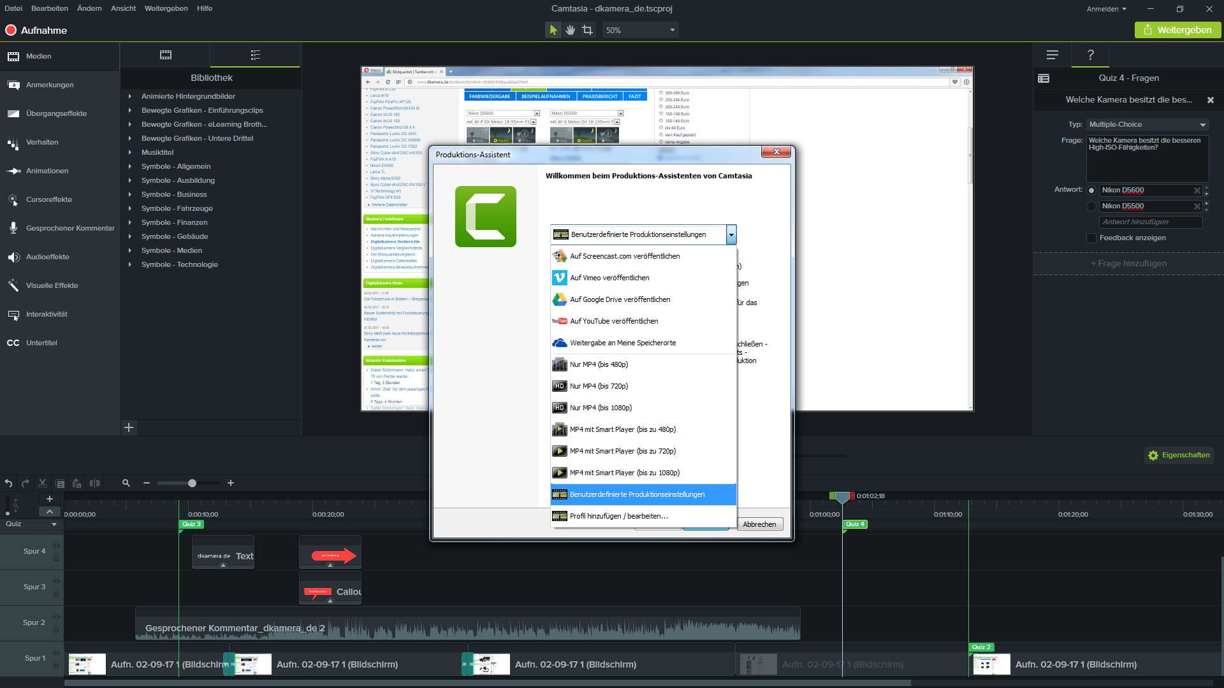Select the hand pan tool

pyautogui.click(x=570, y=30)
